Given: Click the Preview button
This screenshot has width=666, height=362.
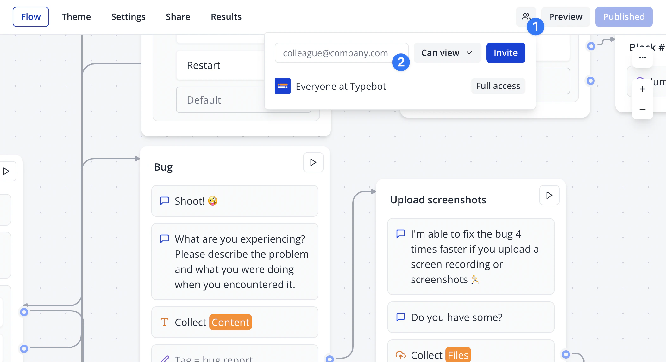Looking at the screenshot, I should (565, 17).
